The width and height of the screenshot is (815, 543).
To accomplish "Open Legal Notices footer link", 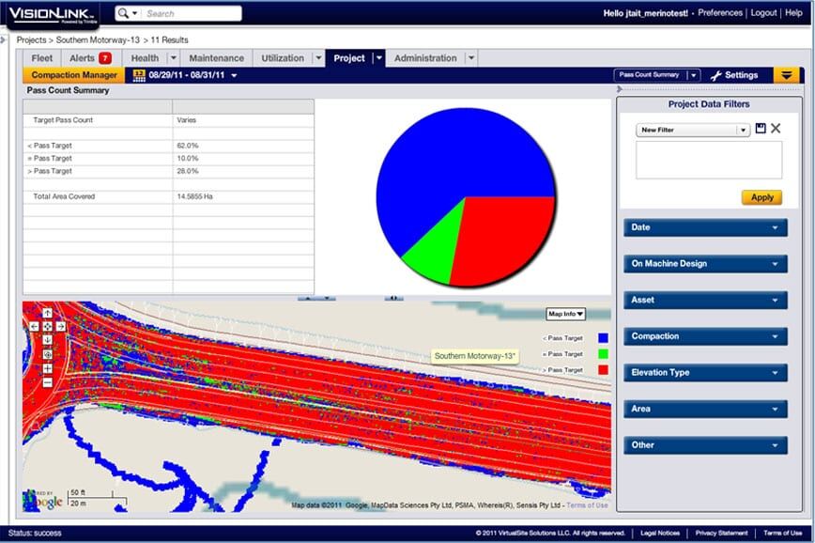I will coord(659,533).
